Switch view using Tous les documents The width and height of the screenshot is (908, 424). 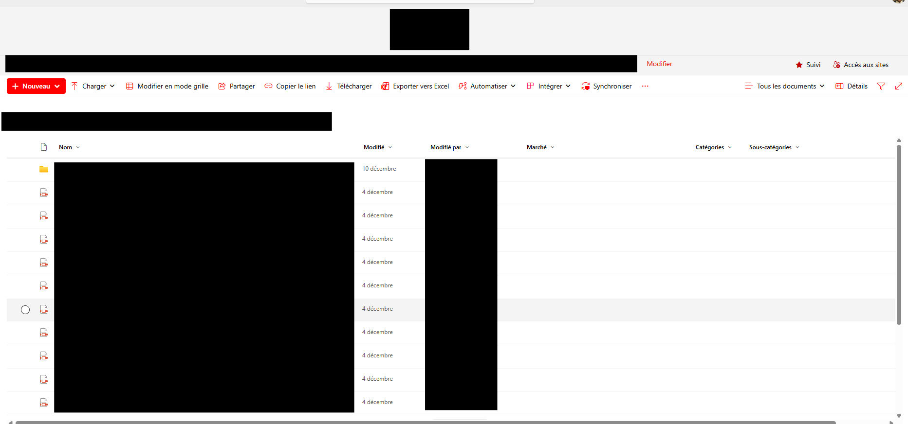[785, 86]
